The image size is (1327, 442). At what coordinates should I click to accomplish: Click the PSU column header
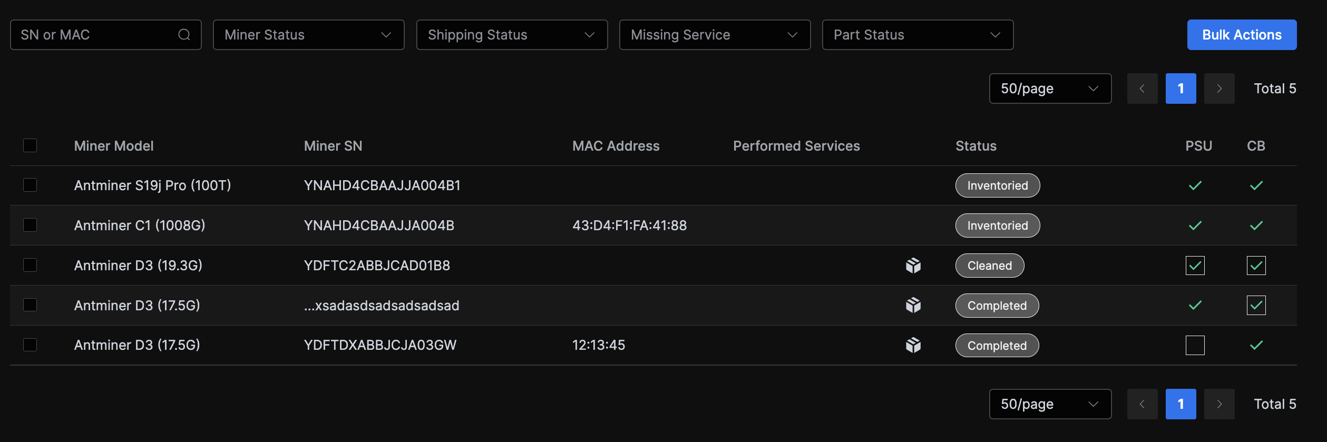click(x=1199, y=146)
